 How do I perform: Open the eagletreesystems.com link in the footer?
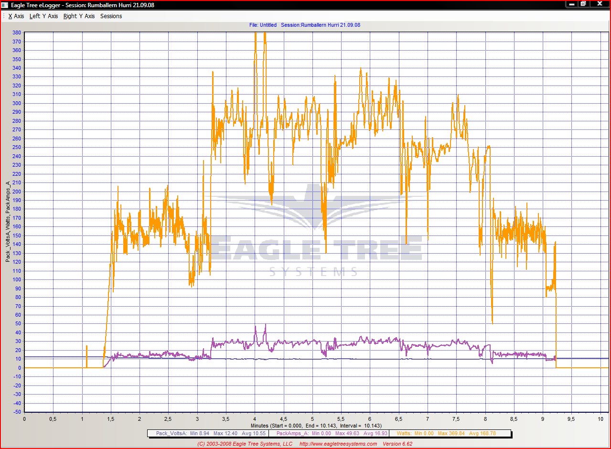pyautogui.click(x=338, y=444)
